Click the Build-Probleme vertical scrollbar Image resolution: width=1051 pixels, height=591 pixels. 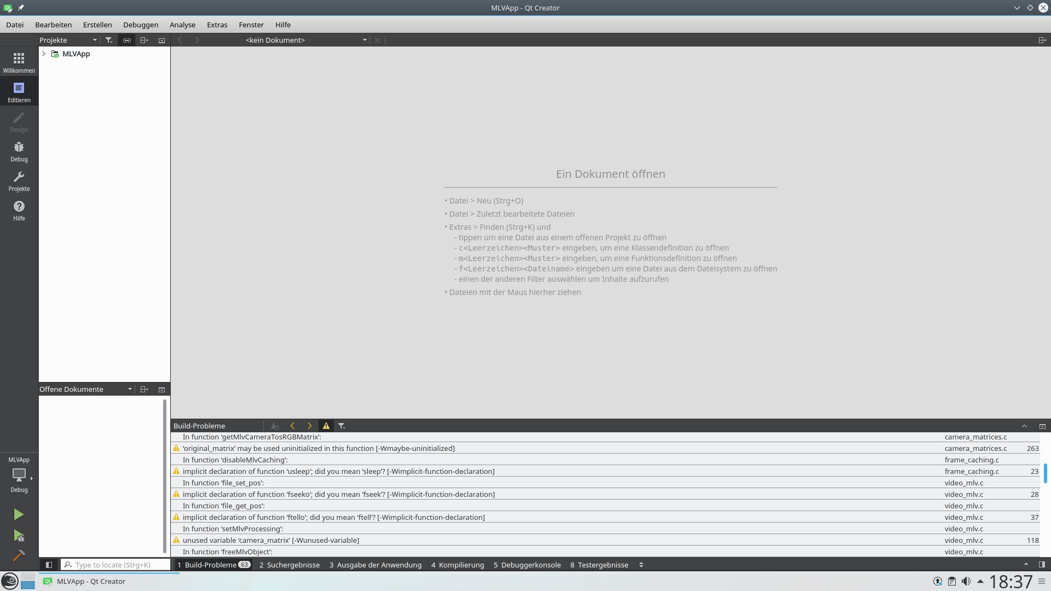tap(1045, 473)
